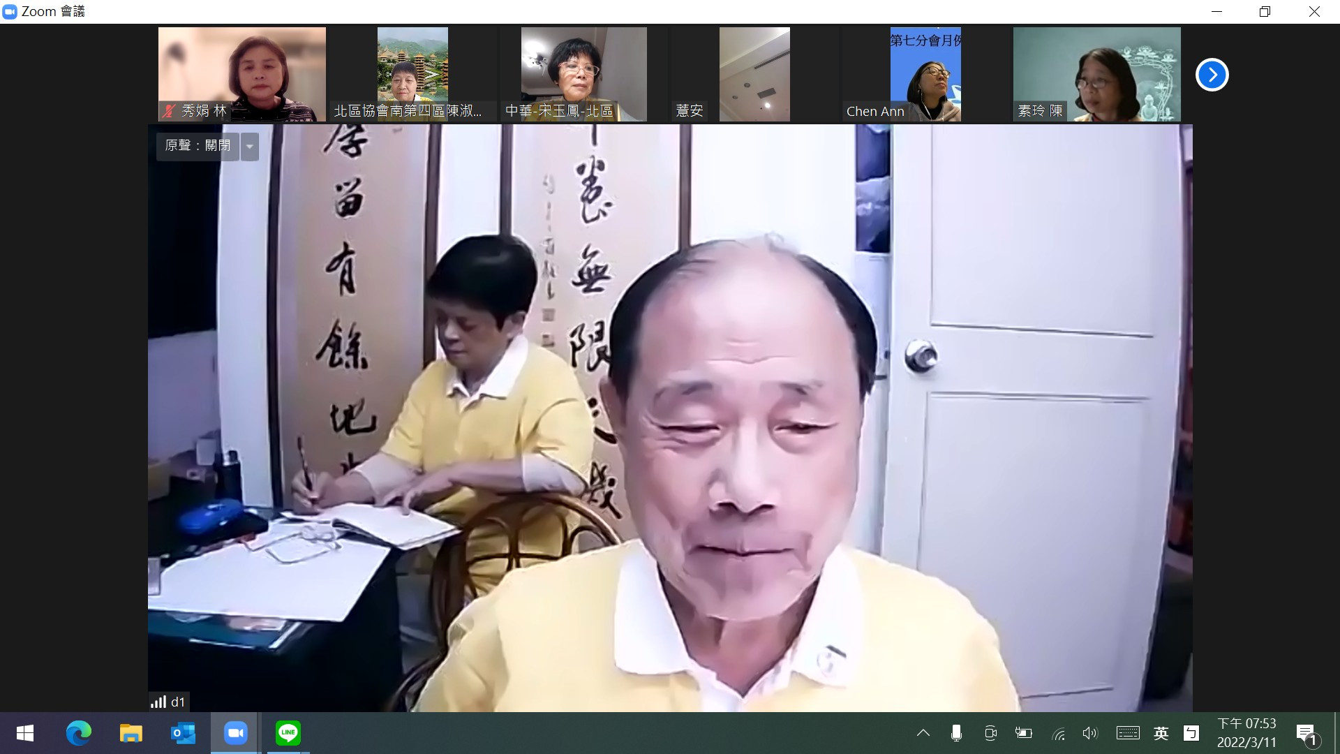Click the Zoom taskbar icon
This screenshot has width=1340, height=754.
click(x=235, y=733)
